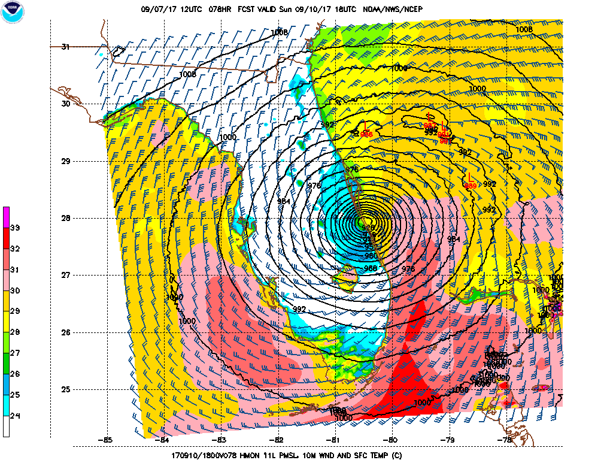Click the red L marker labeled 989

click(x=471, y=177)
